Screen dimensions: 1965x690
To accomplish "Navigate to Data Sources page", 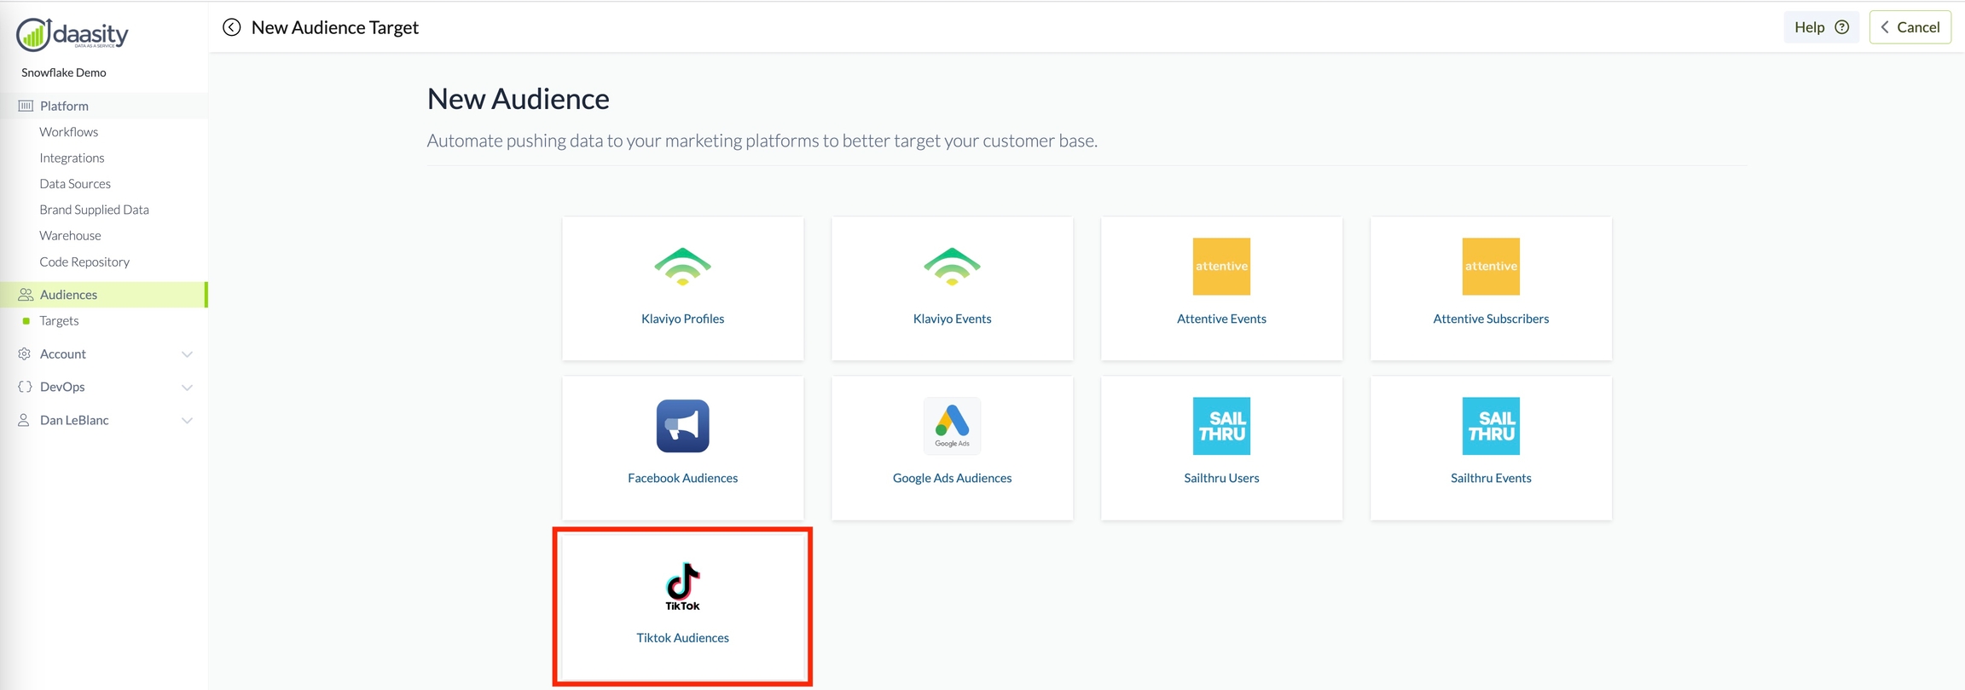I will point(75,184).
